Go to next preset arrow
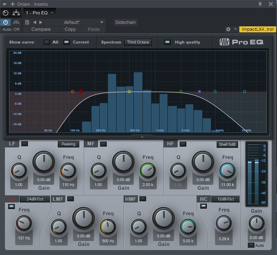Screen dimensions: 277x255 tap(41, 23)
